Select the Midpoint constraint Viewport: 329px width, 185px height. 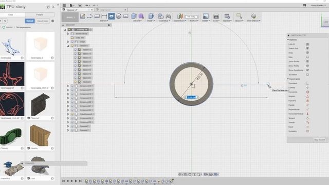tap(307, 97)
